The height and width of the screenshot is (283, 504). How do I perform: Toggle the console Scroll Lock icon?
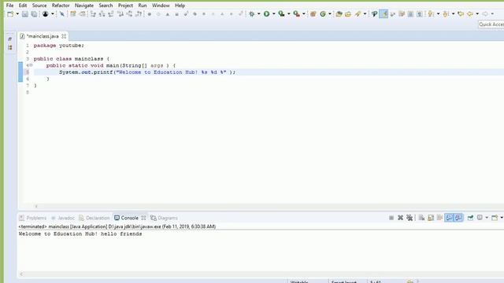(x=431, y=218)
